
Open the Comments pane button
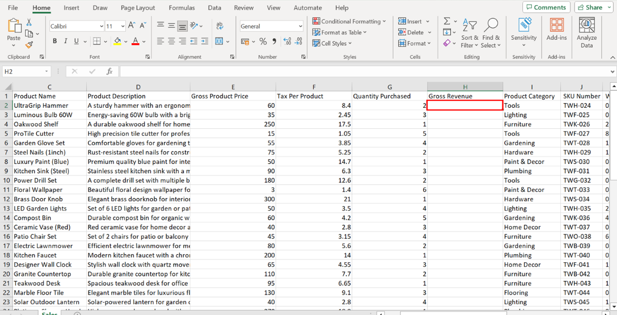[x=546, y=7]
